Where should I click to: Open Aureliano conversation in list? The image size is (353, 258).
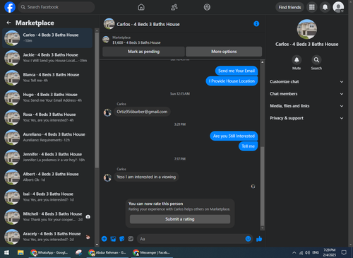click(x=47, y=137)
